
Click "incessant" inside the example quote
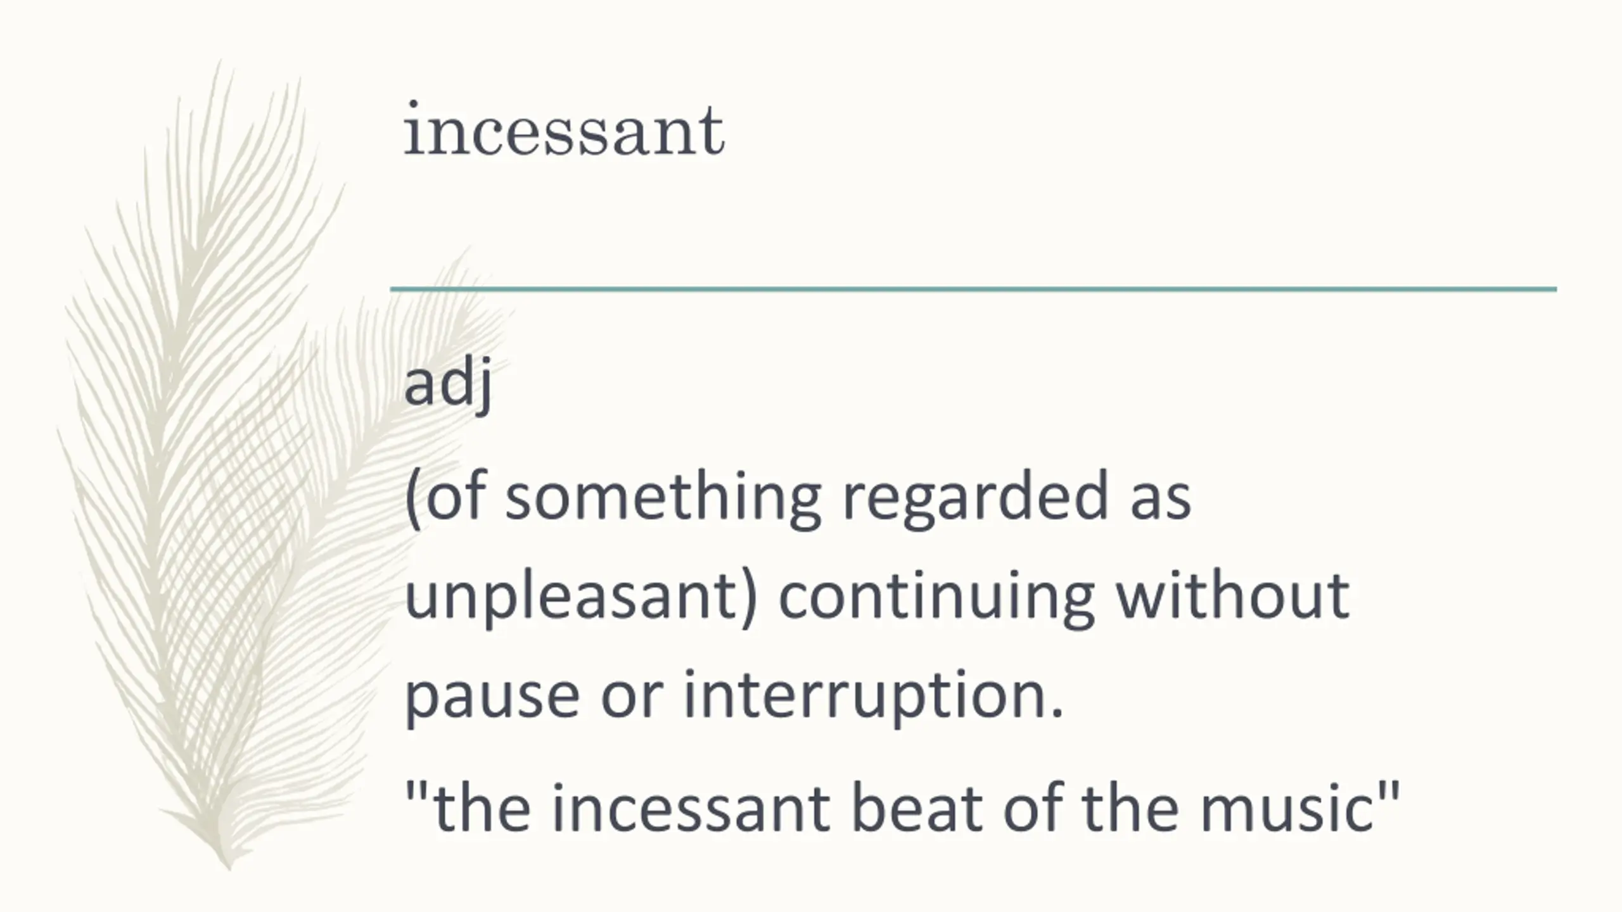pyautogui.click(x=691, y=808)
